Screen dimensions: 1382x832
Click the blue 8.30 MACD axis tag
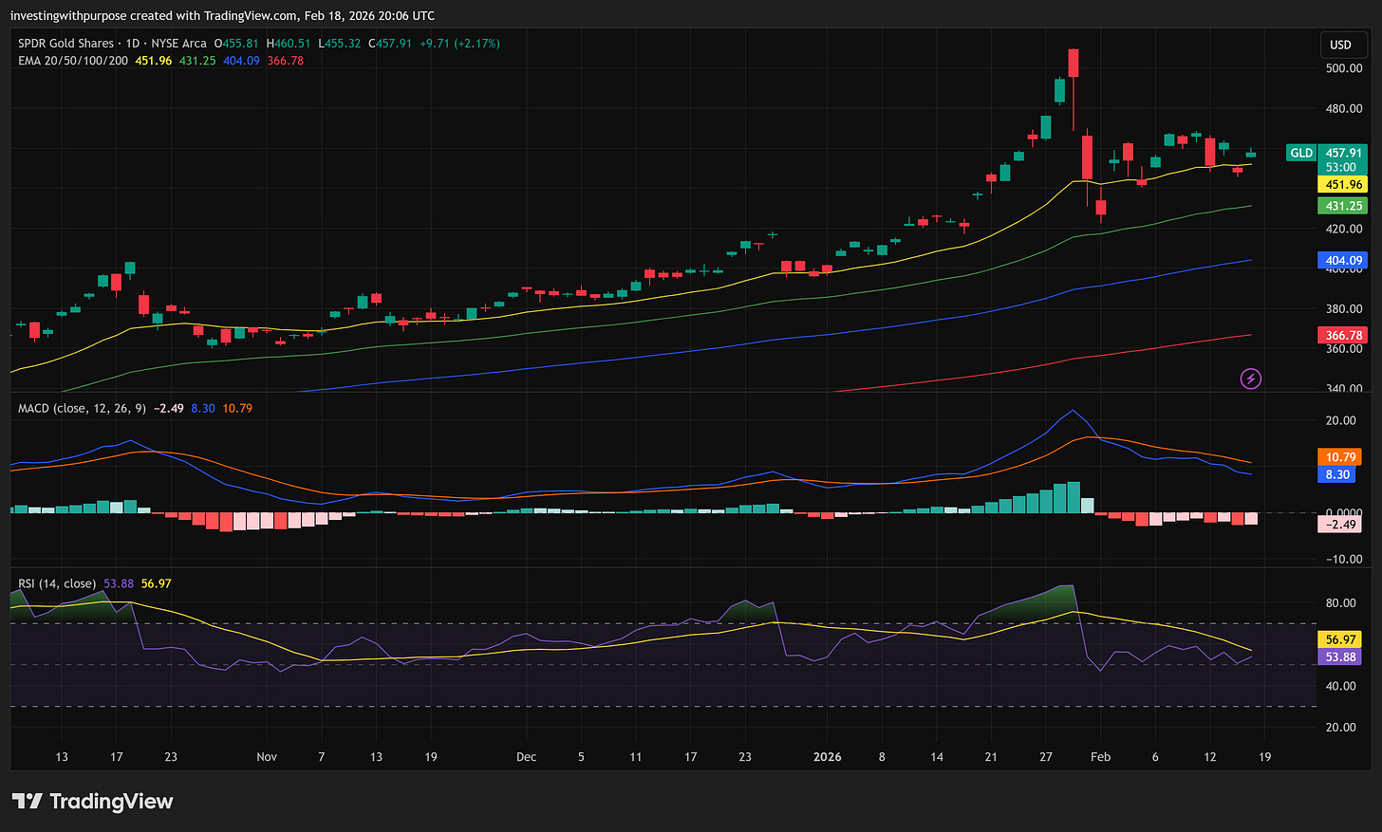point(1336,474)
